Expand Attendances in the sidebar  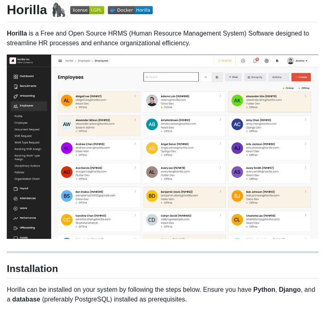coord(25,198)
